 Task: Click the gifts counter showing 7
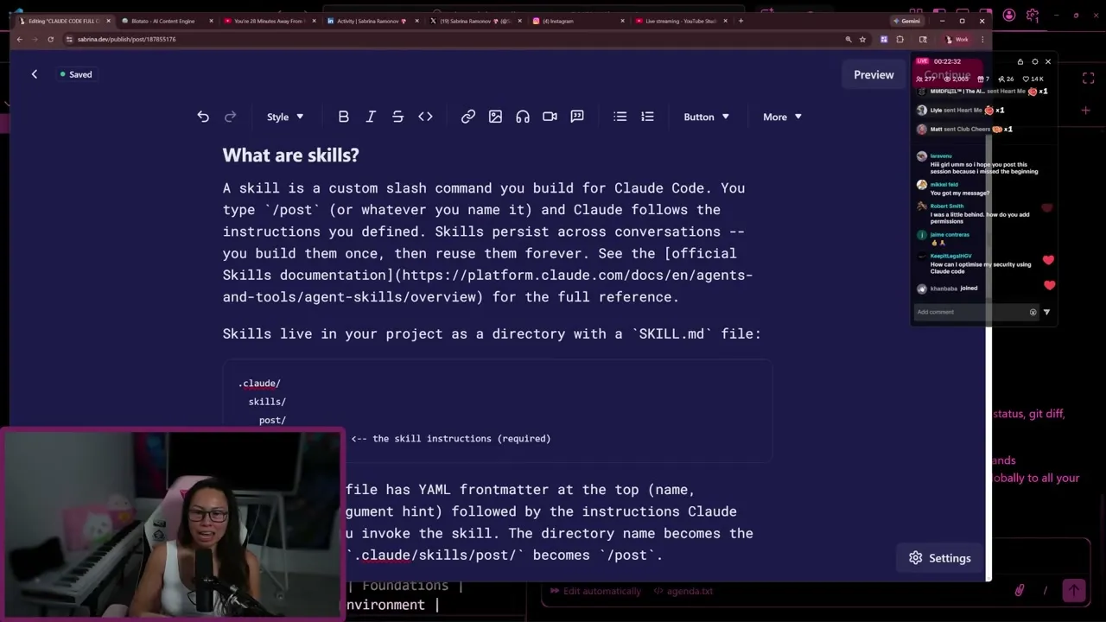(983, 79)
